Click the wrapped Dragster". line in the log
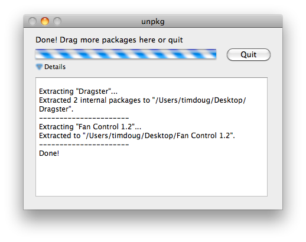Screen dimensions: 306x242 (56, 109)
